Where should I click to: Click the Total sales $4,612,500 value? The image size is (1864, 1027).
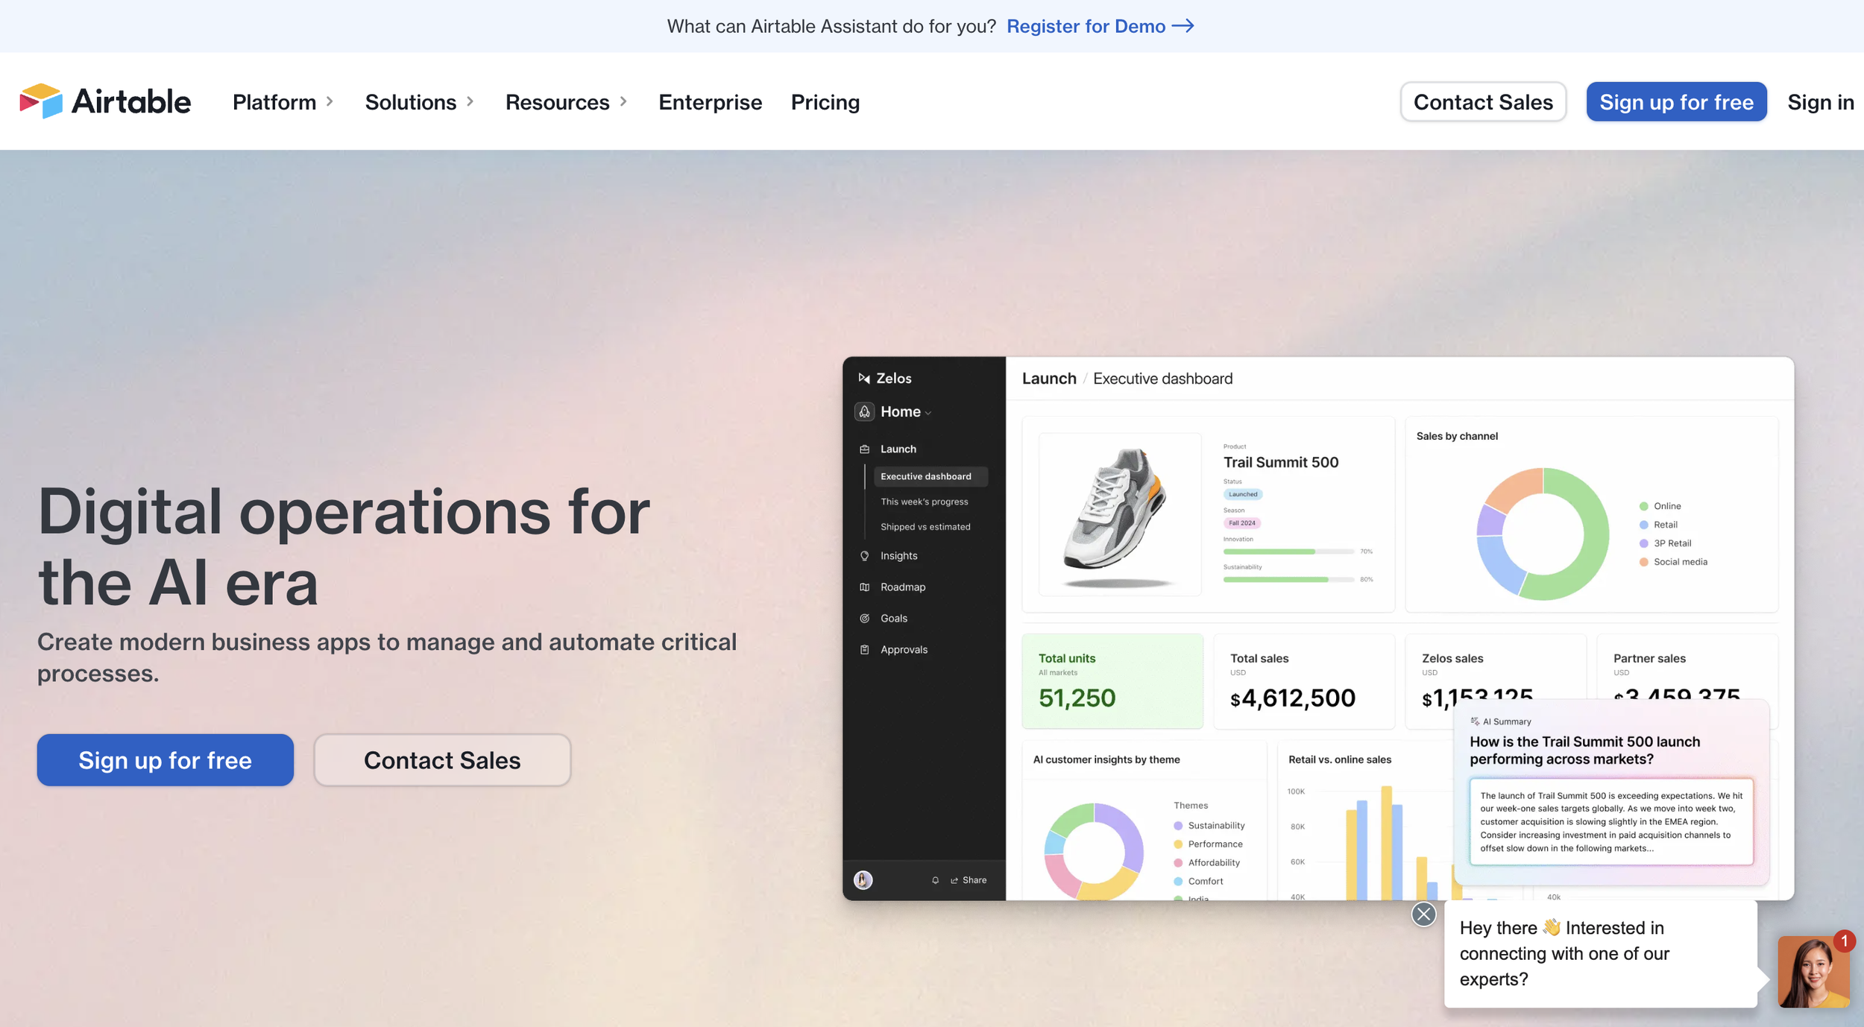1292,698
